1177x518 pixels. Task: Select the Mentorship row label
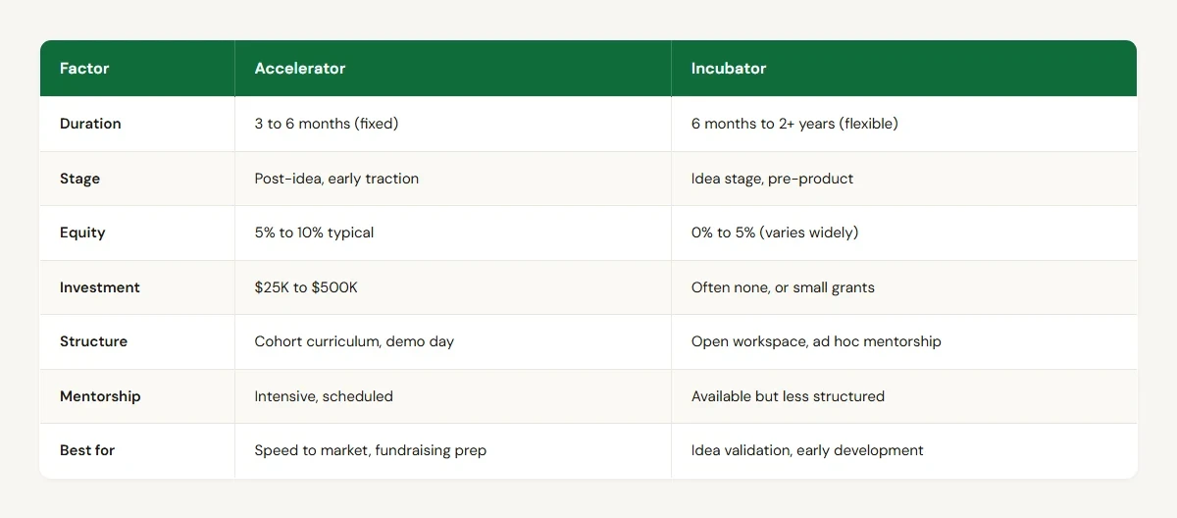[136, 396]
